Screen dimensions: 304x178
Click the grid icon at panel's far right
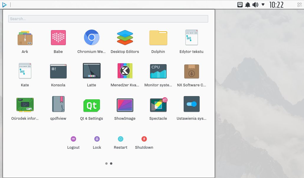click(x=300, y=5)
